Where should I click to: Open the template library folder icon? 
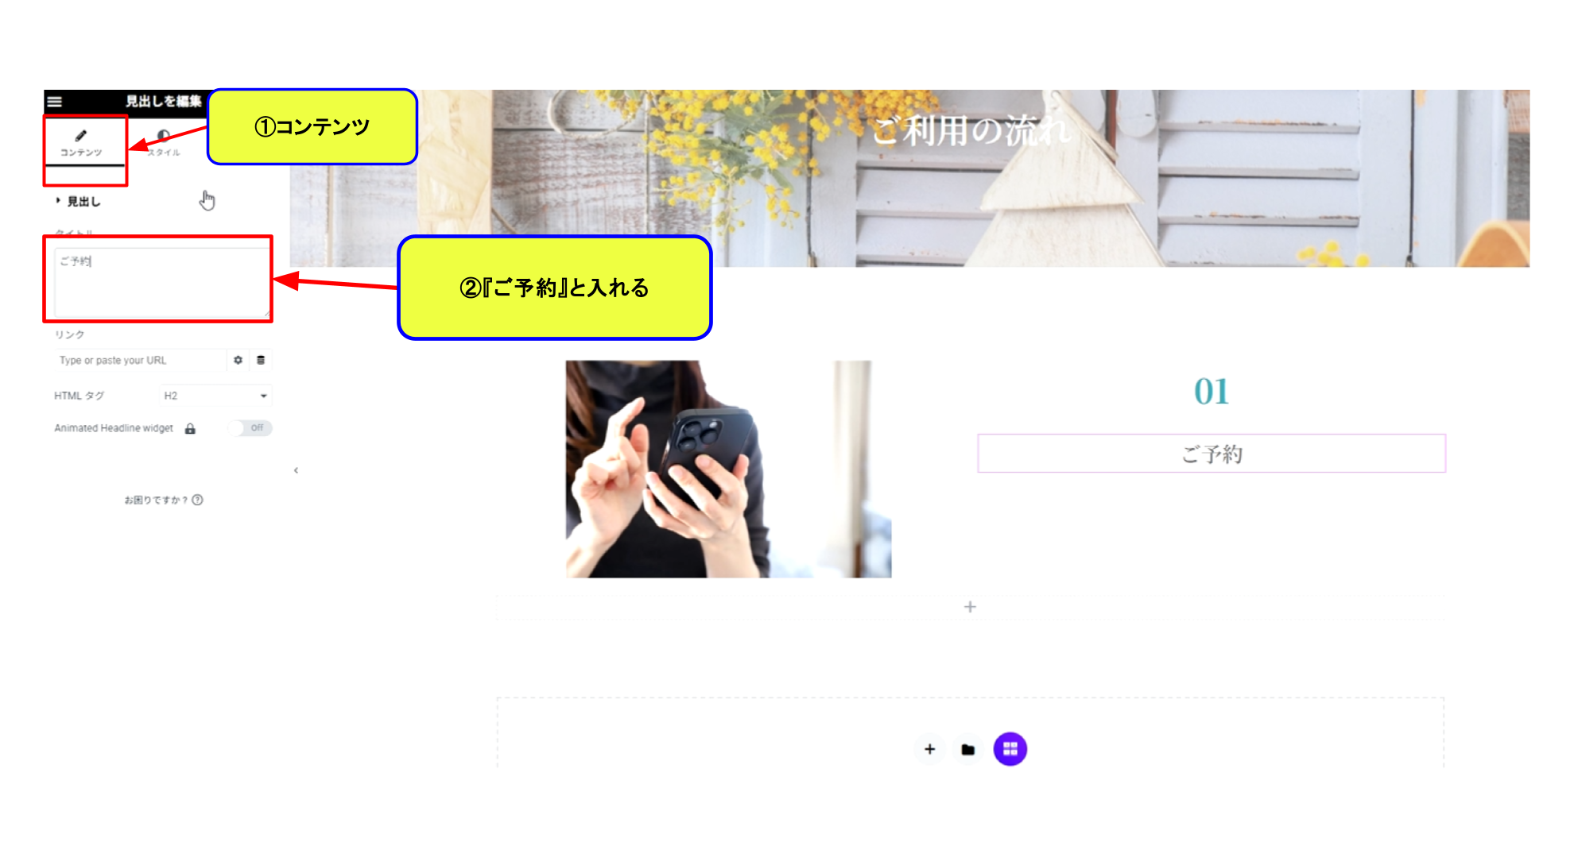(x=967, y=749)
